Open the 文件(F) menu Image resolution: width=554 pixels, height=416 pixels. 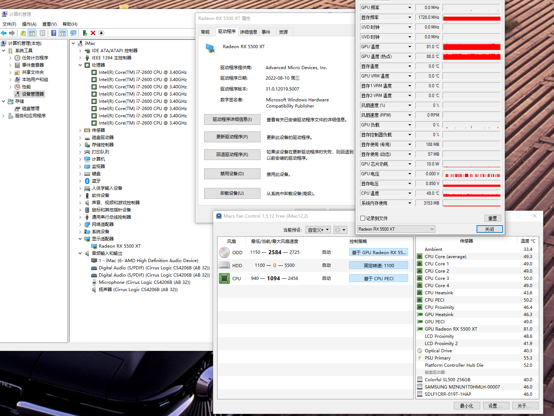coord(9,24)
